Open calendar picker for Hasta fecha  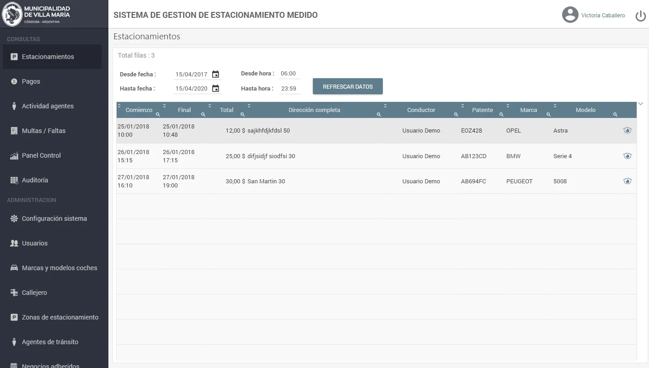click(x=215, y=89)
